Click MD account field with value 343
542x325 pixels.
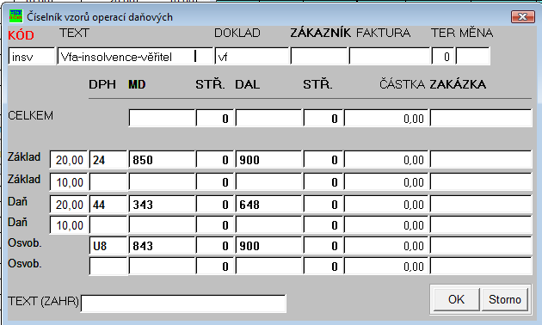point(162,205)
